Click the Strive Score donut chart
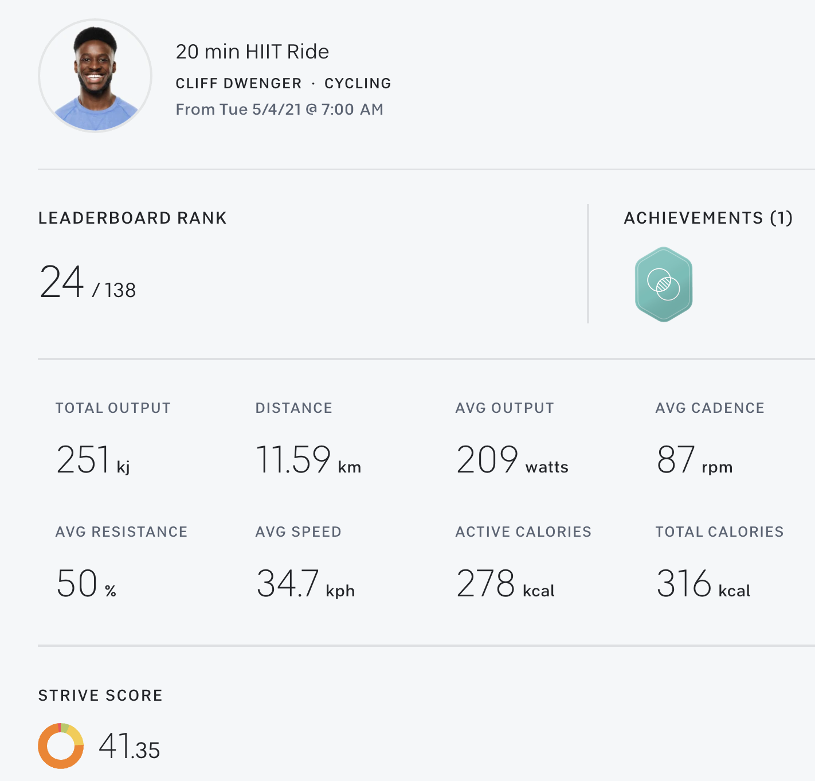This screenshot has height=781, width=815. pos(61,745)
